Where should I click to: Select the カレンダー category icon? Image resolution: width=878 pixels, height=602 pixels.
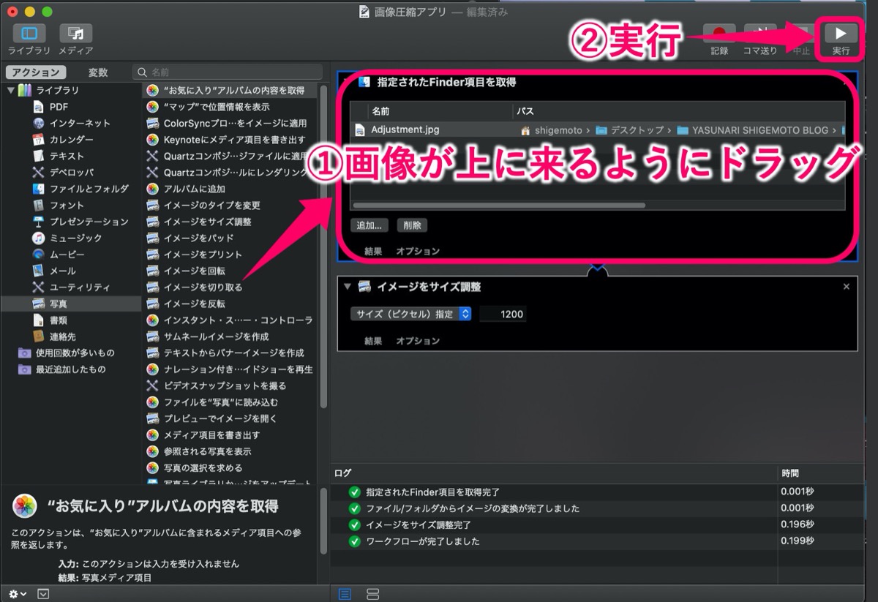point(38,139)
